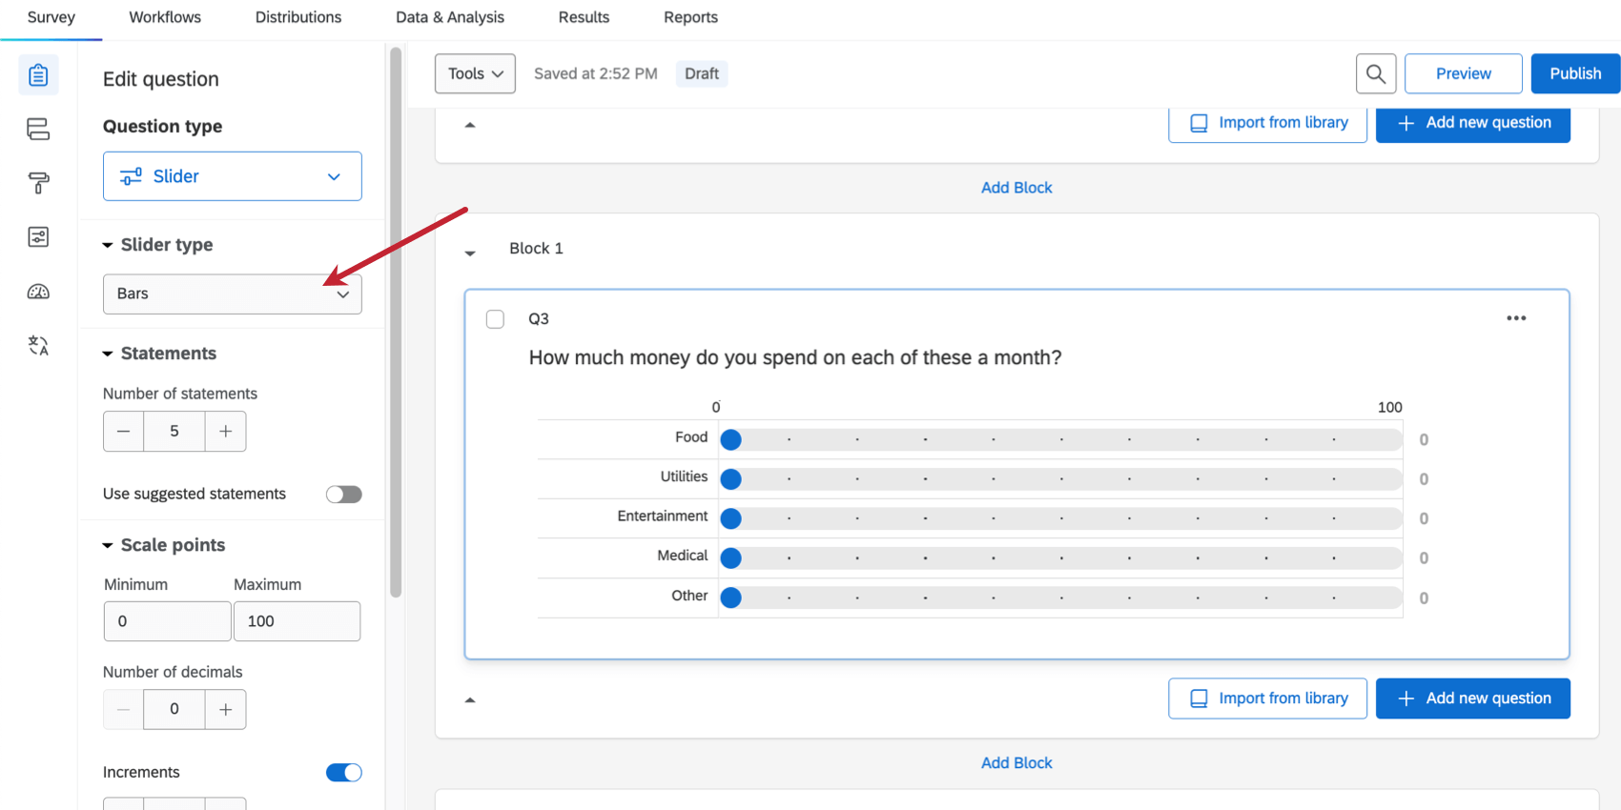Click the Block 1 title
1621x810 pixels.
click(x=536, y=249)
